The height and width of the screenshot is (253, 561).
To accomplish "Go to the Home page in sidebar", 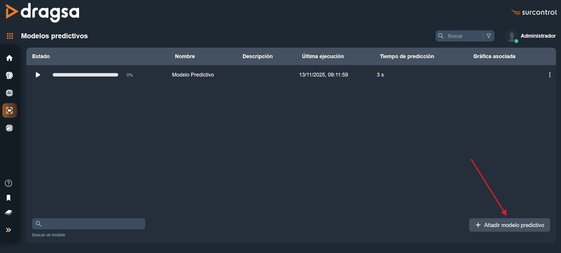I will click(x=9, y=58).
